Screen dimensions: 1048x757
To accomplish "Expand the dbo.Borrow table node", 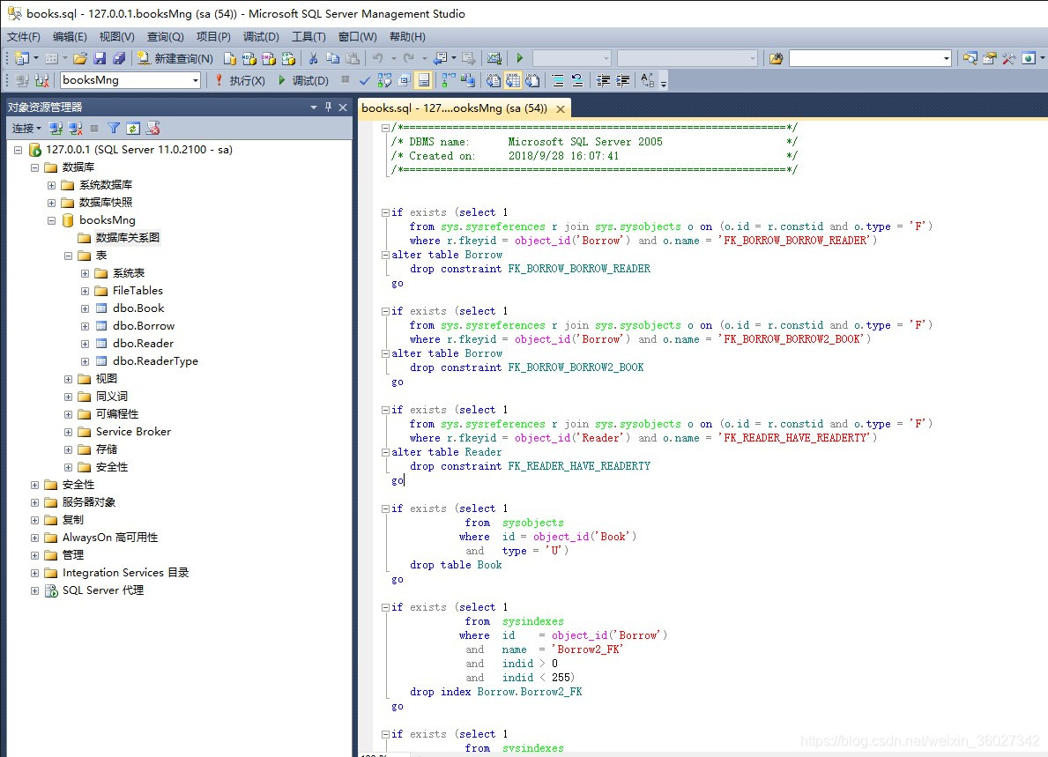I will click(x=85, y=326).
